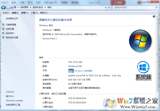This screenshot has height=111, width=160.
Task: Open the recent pages dropdown arrow
Action: [x=12, y=7]
